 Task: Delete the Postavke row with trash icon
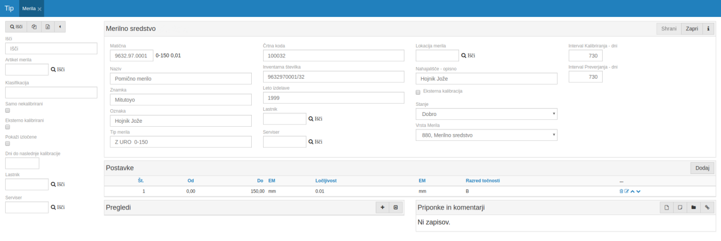[621, 191]
